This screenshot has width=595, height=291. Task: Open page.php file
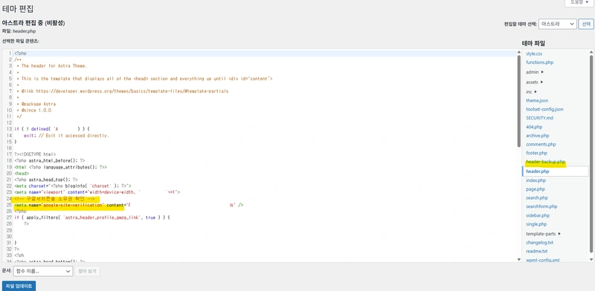pos(535,189)
